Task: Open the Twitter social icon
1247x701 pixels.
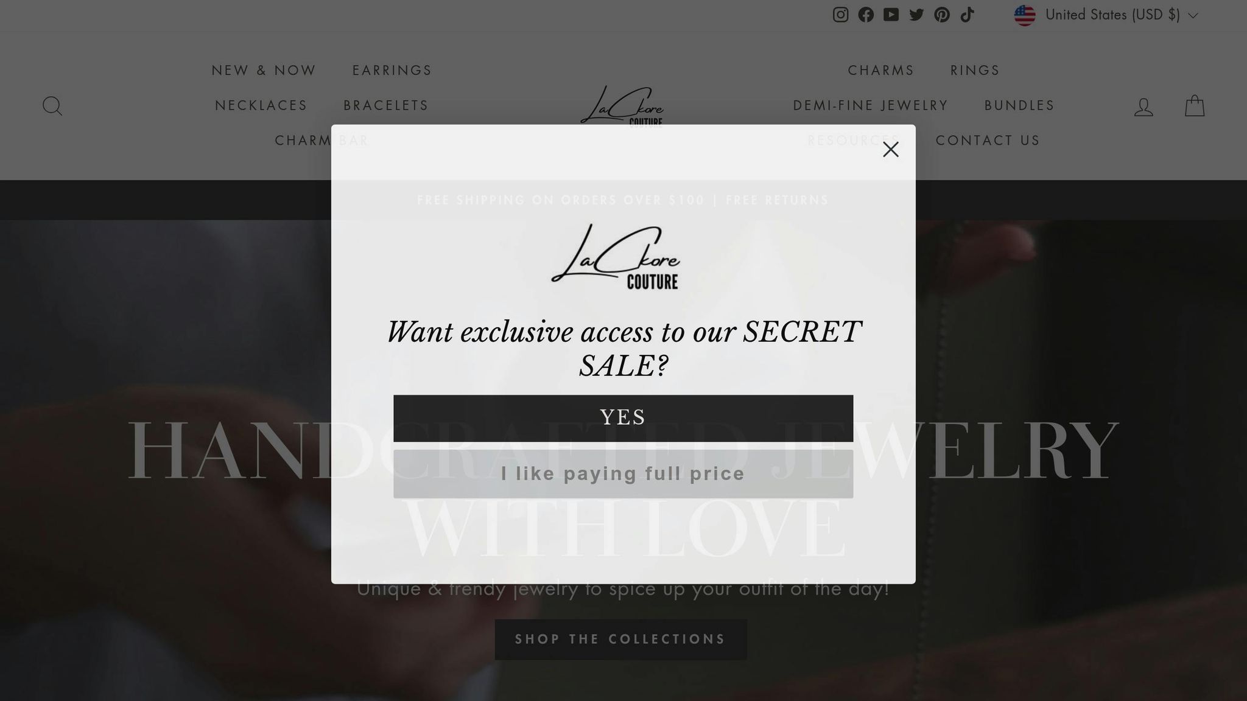Action: (916, 15)
